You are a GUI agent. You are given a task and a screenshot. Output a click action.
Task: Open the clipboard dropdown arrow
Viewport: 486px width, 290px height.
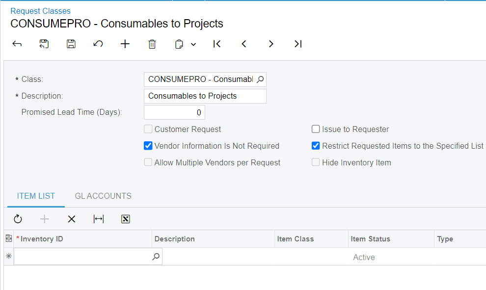(193, 44)
